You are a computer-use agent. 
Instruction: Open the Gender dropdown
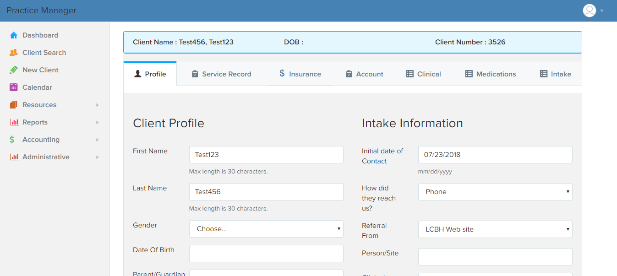coord(266,229)
